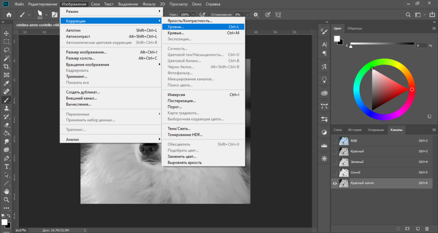Open the smoothing options gear icon
The height and width of the screenshot is (233, 438).
(256, 15)
